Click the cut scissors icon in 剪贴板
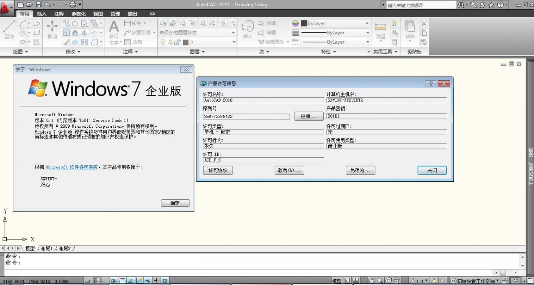 pos(424,23)
